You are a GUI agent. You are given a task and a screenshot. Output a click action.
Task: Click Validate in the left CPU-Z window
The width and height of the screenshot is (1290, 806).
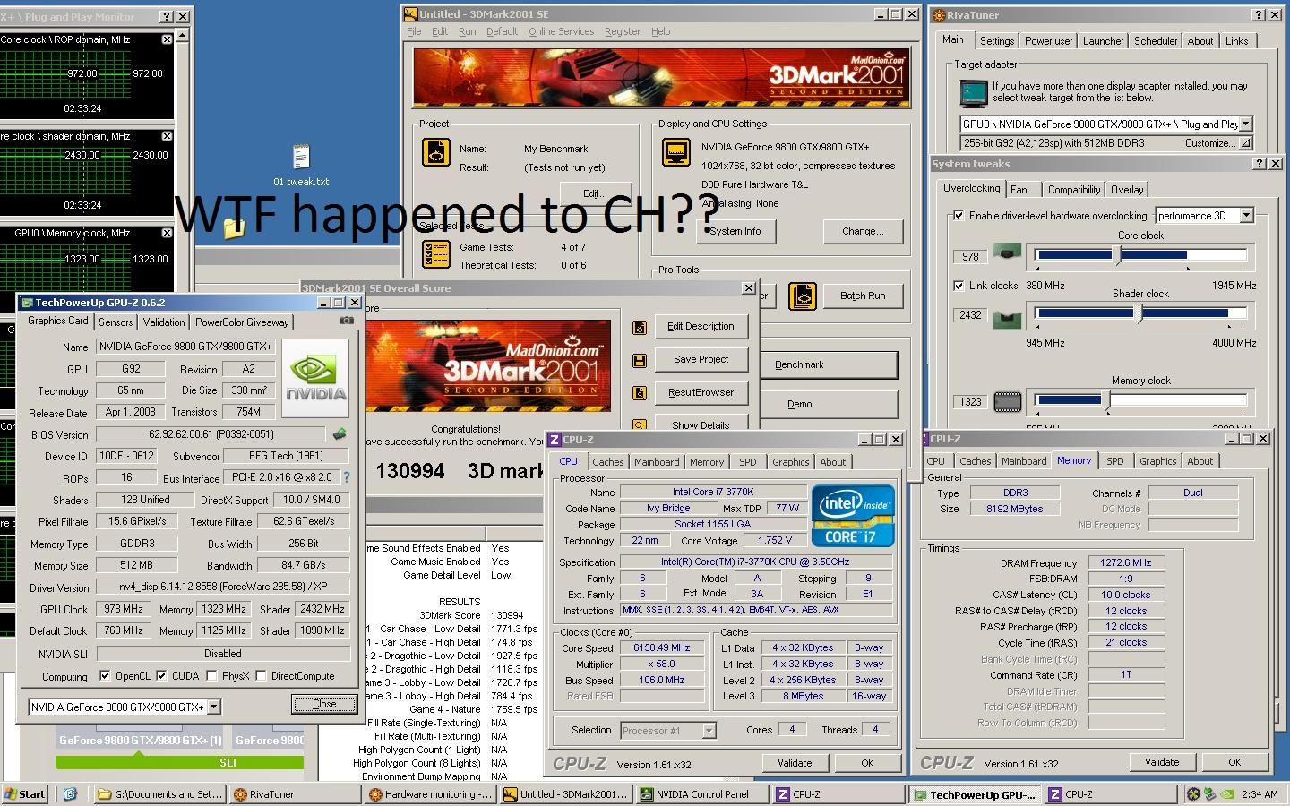point(795,763)
